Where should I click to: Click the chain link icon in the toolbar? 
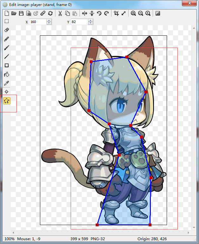click(x=43, y=13)
